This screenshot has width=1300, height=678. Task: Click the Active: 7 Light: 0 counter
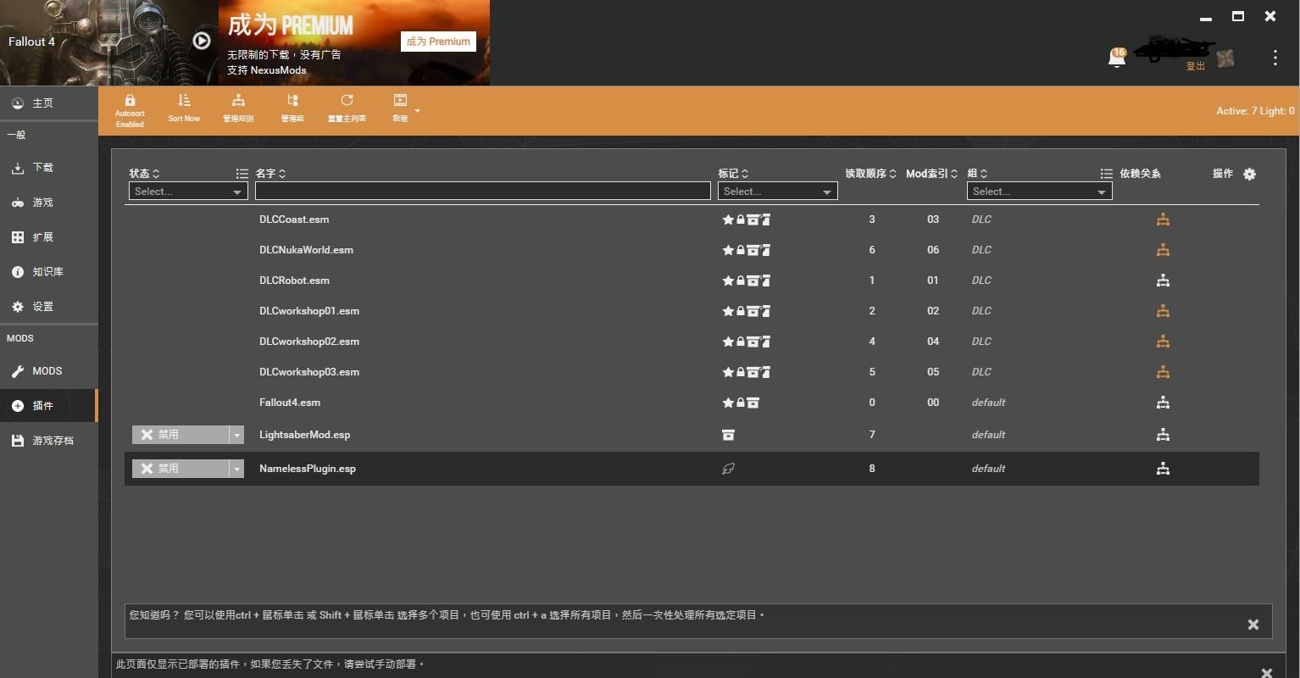pyautogui.click(x=1255, y=111)
